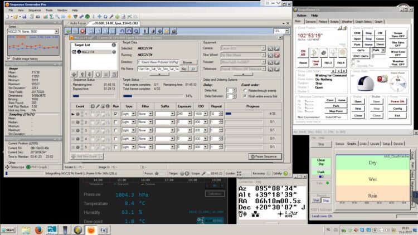Click the green PHD Graph icon
Screen dimensions: 418x235
[28, 167]
